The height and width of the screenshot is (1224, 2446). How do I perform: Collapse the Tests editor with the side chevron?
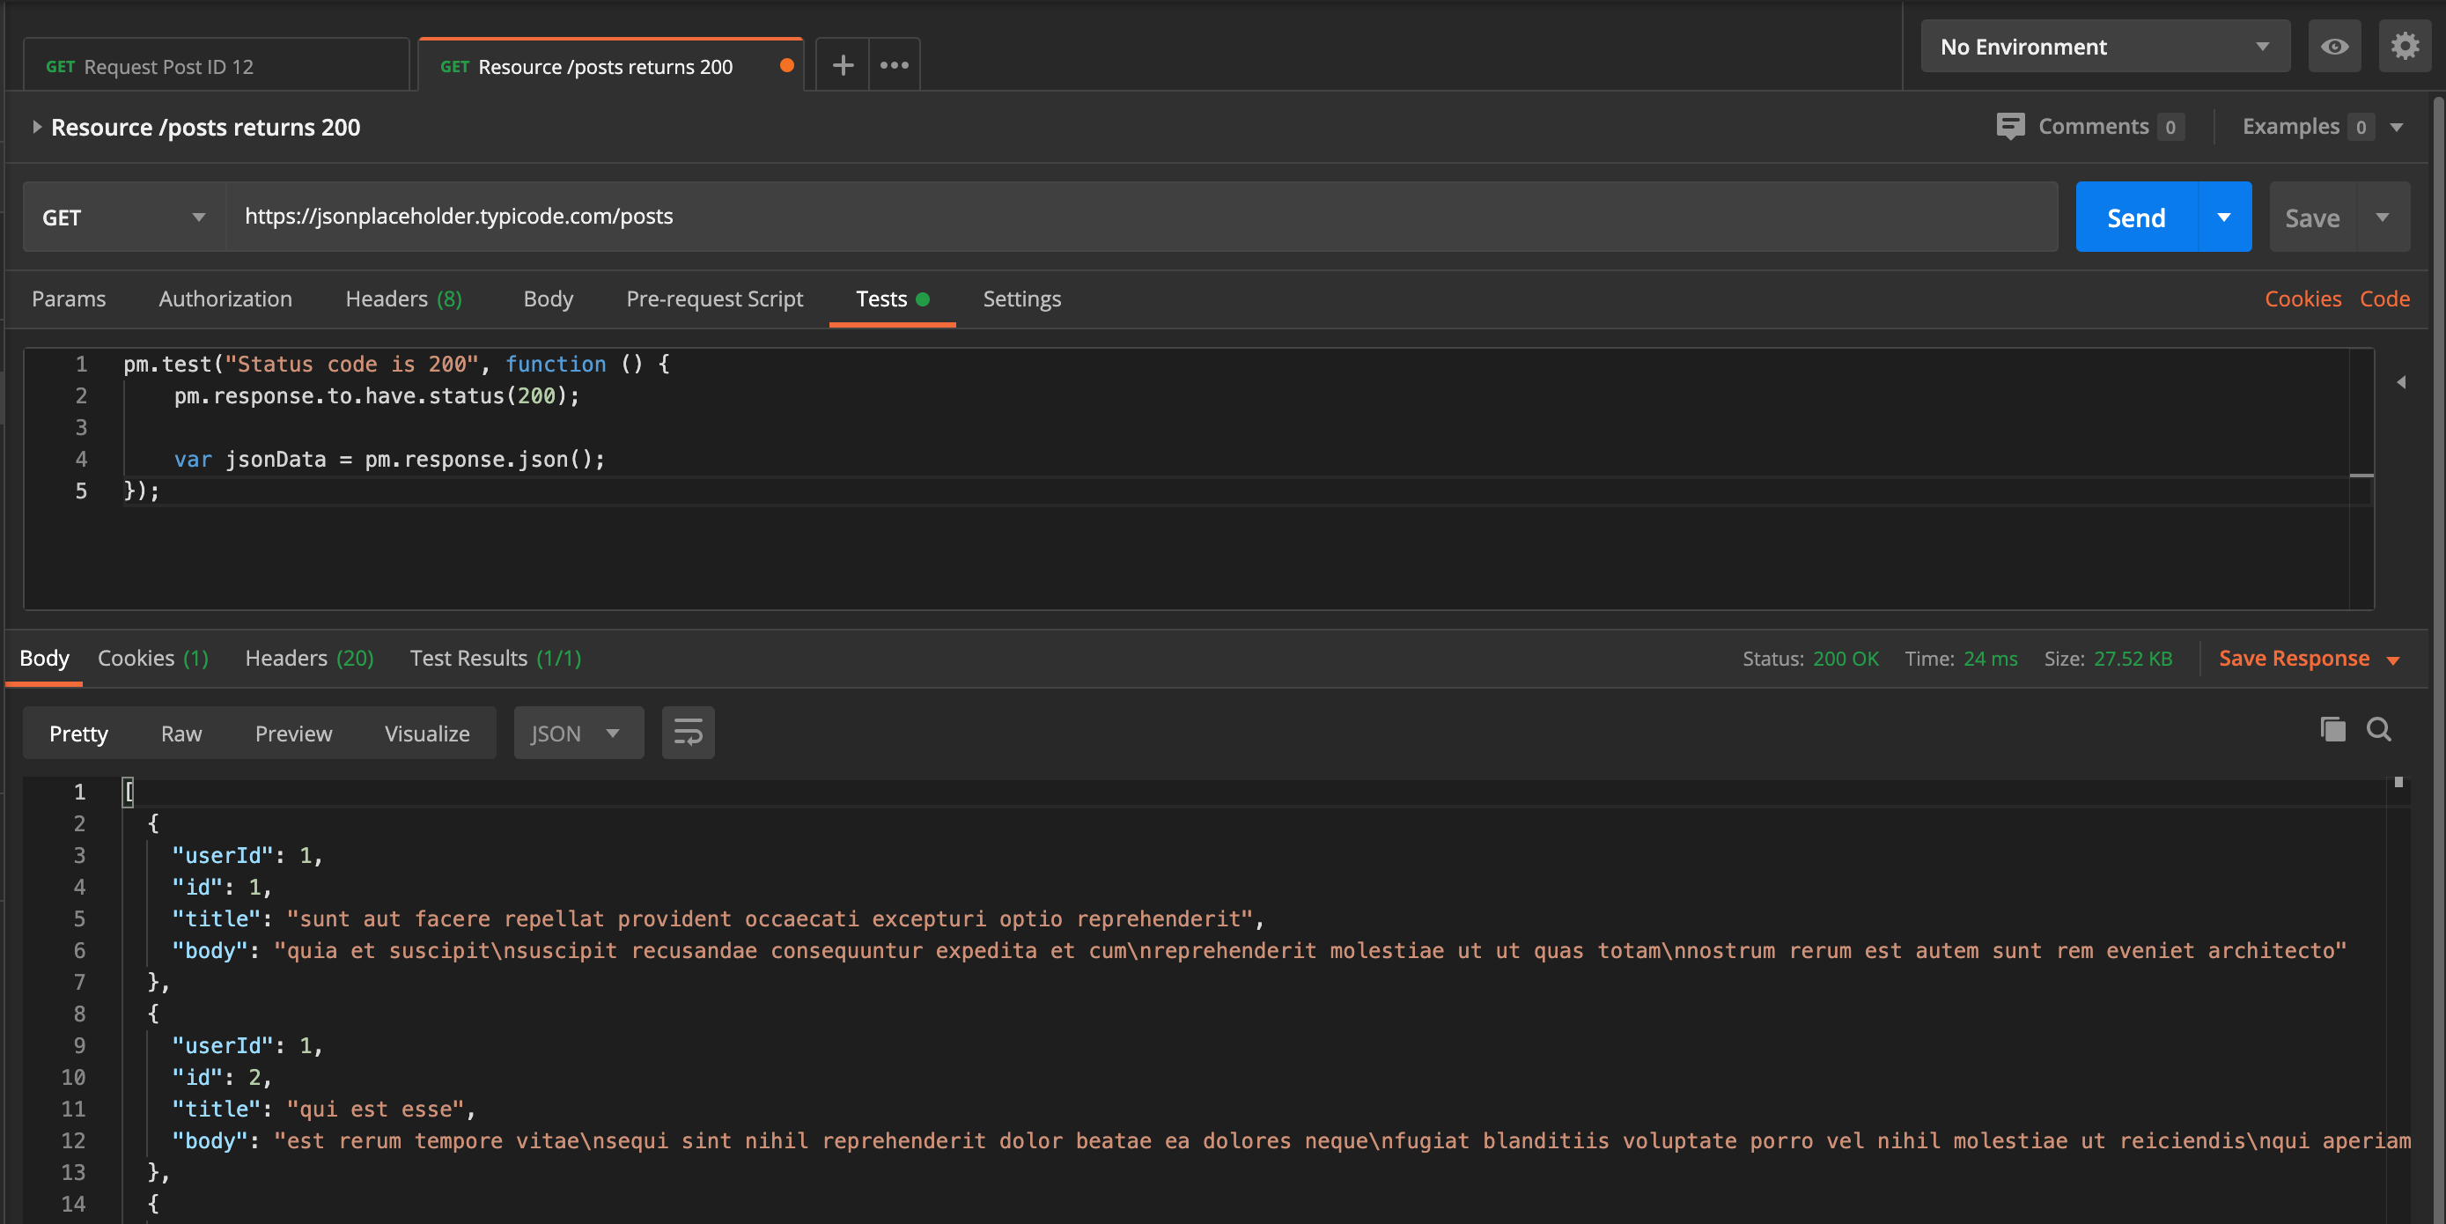2402,383
